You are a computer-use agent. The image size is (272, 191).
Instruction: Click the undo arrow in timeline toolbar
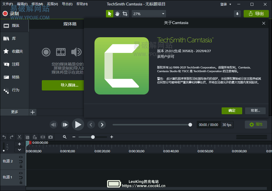click(x=4, y=137)
